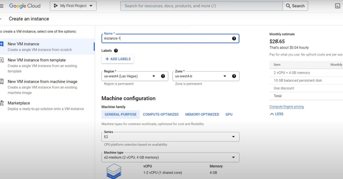Go back using the arrow beside Create an instance
Viewport: 343px width, 179px height.
pyautogui.click(x=1, y=19)
